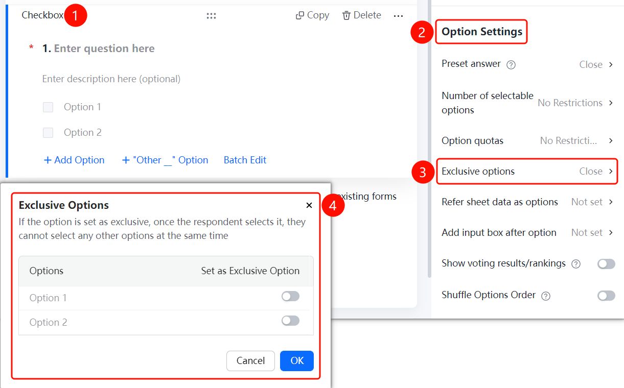This screenshot has width=624, height=388.
Task: Open the three-dot more options menu
Action: pos(399,16)
